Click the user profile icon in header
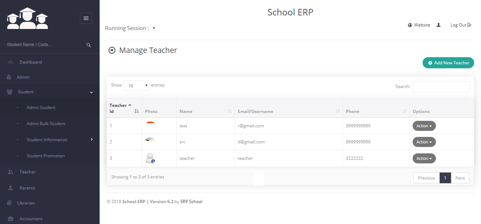 (438, 25)
